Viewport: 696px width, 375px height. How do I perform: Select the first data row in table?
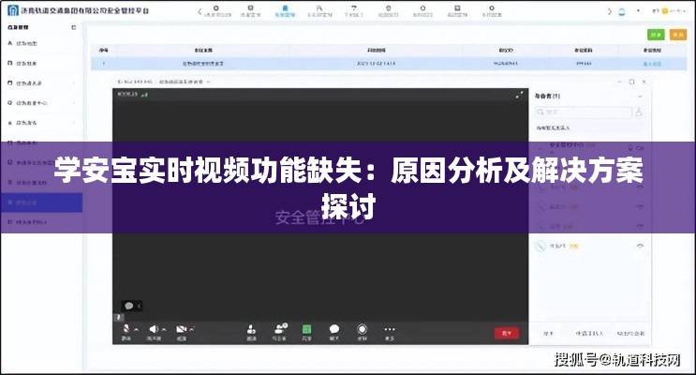coord(375,64)
